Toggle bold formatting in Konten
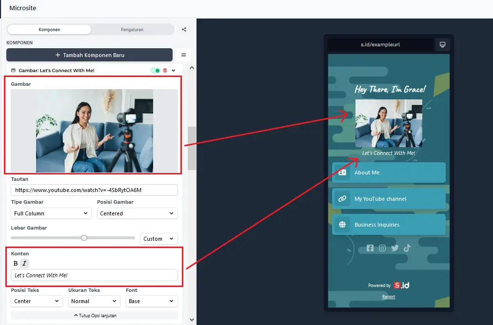This screenshot has height=325, width=493. (x=16, y=264)
